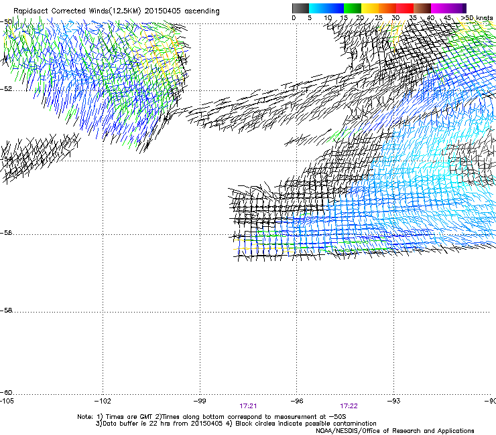Click the '-58' latitude axis label

pos(6,311)
